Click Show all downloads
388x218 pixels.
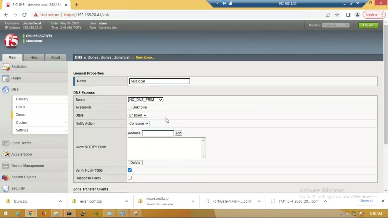[x=367, y=201]
